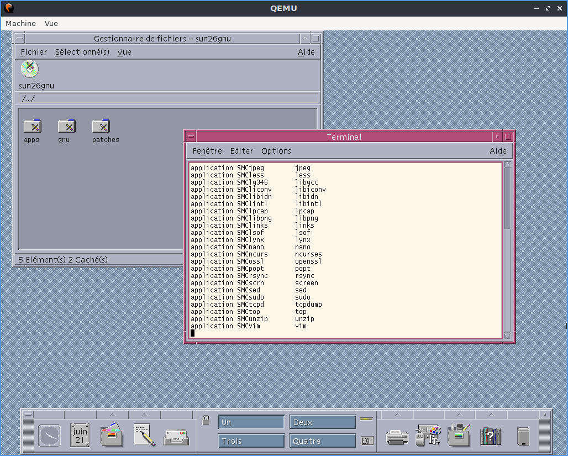Click the word tcpdump in Terminal
Image resolution: width=568 pixels, height=456 pixels.
pos(308,305)
